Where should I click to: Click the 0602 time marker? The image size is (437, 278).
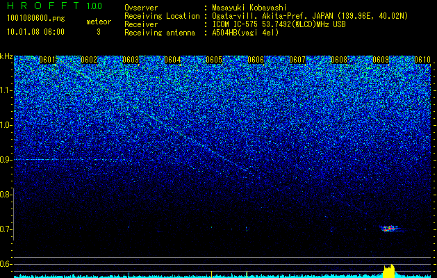tap(89, 60)
